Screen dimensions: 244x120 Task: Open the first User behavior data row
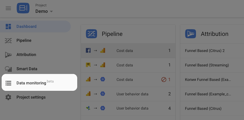[x=132, y=94]
